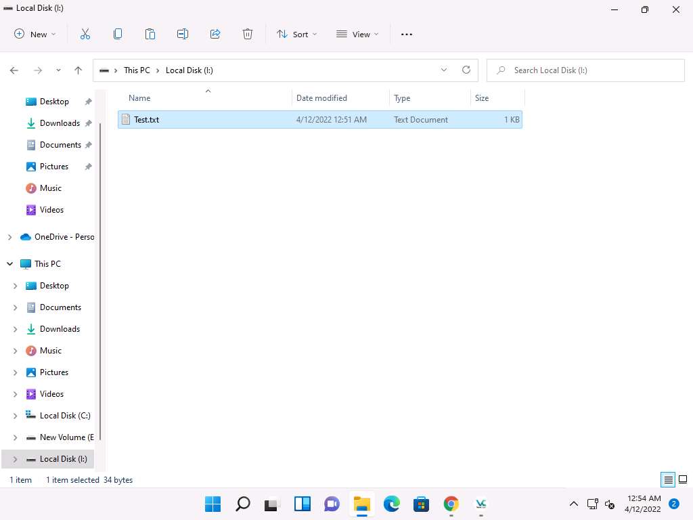The width and height of the screenshot is (693, 520).
Task: Open the See more ellipsis menu
Action: (407, 34)
